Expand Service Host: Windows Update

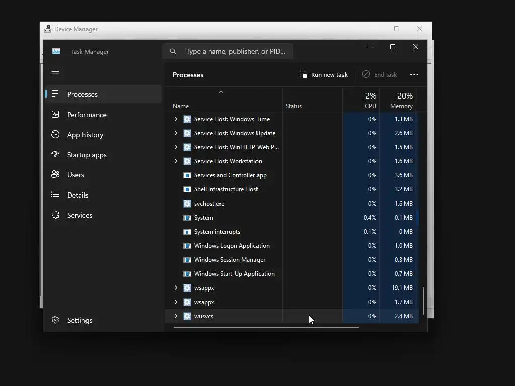coord(176,133)
